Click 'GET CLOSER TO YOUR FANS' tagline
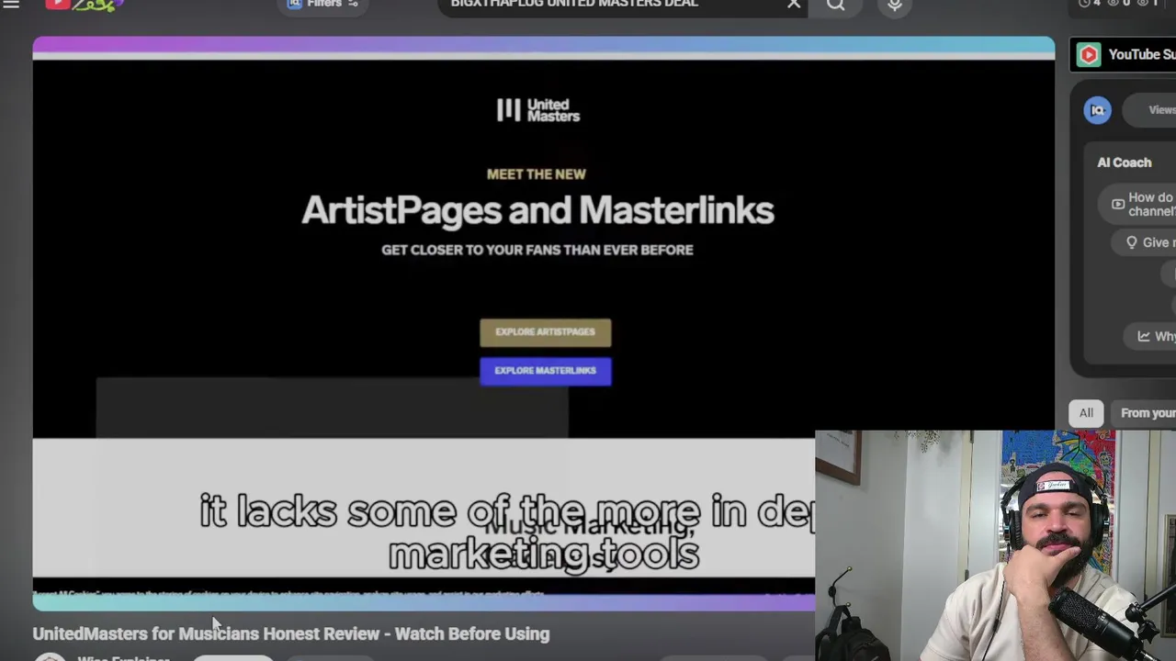 pos(537,250)
